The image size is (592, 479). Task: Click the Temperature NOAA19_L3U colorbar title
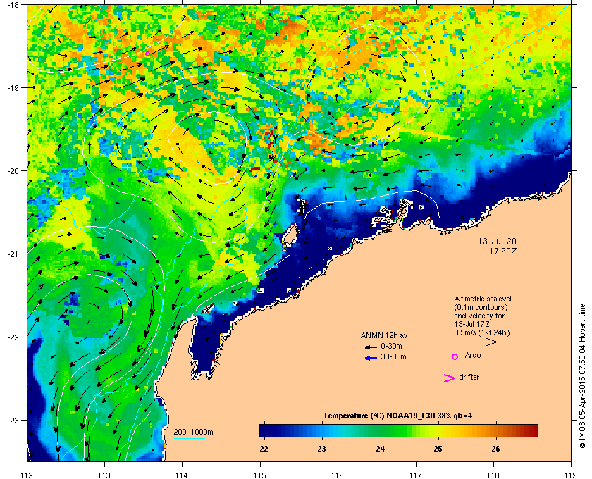397,416
